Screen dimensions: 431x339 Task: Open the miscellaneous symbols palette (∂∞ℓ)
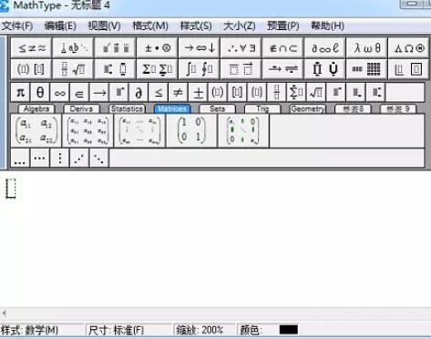pos(324,47)
